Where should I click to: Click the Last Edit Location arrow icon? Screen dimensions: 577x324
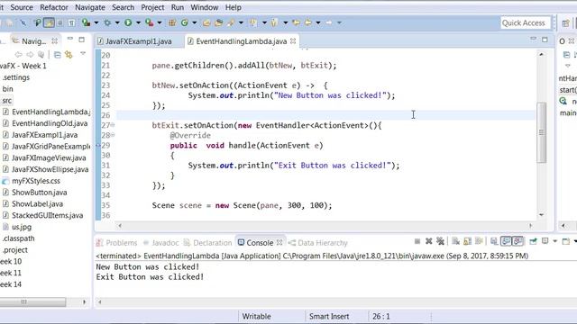(296, 22)
